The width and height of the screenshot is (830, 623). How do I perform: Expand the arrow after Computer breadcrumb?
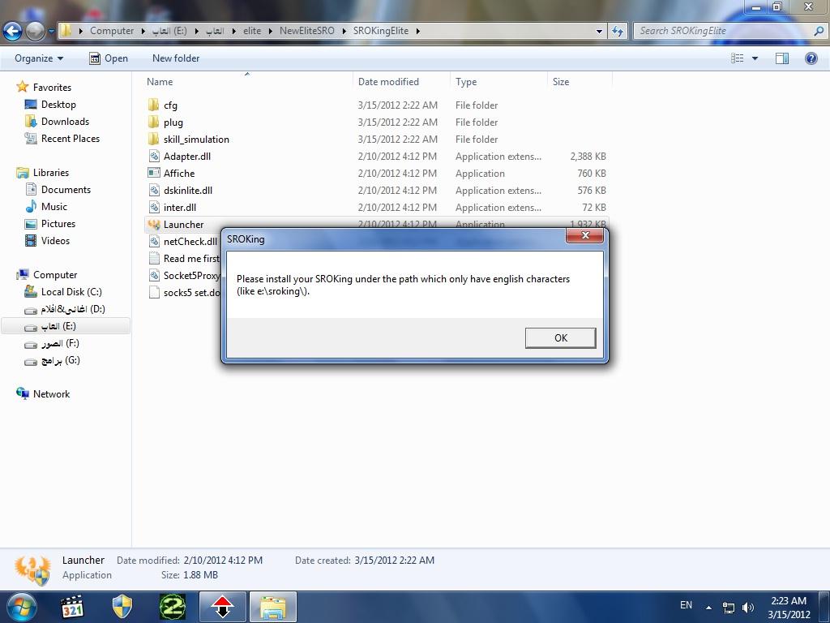coord(143,32)
